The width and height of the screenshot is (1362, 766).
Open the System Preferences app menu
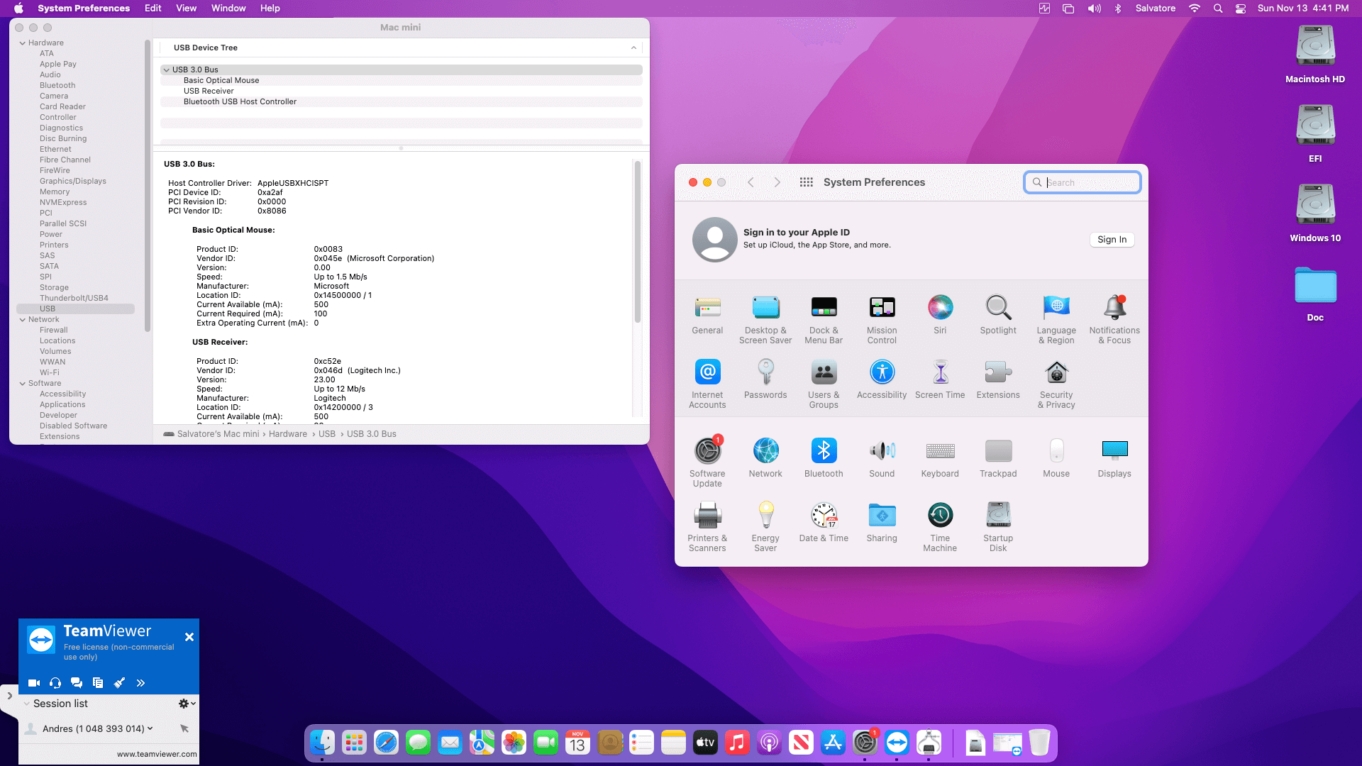(84, 9)
